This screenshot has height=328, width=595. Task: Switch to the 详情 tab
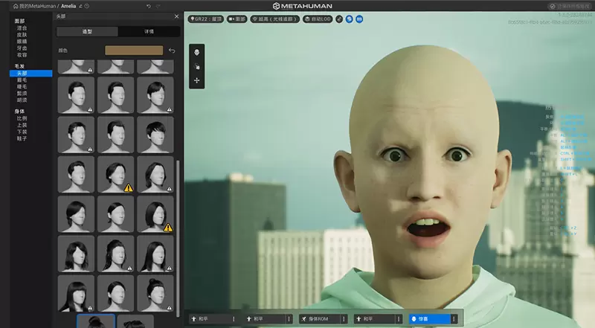pyautogui.click(x=149, y=32)
